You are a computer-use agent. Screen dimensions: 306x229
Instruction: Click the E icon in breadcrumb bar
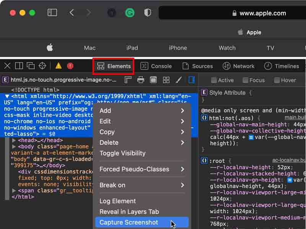point(5,80)
